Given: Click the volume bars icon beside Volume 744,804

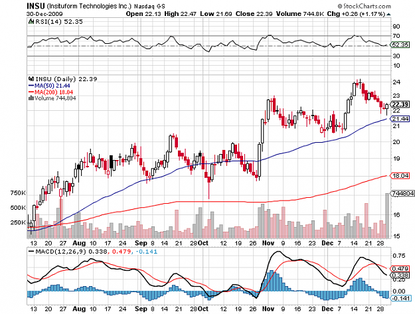Looking at the screenshot, I should (31, 98).
